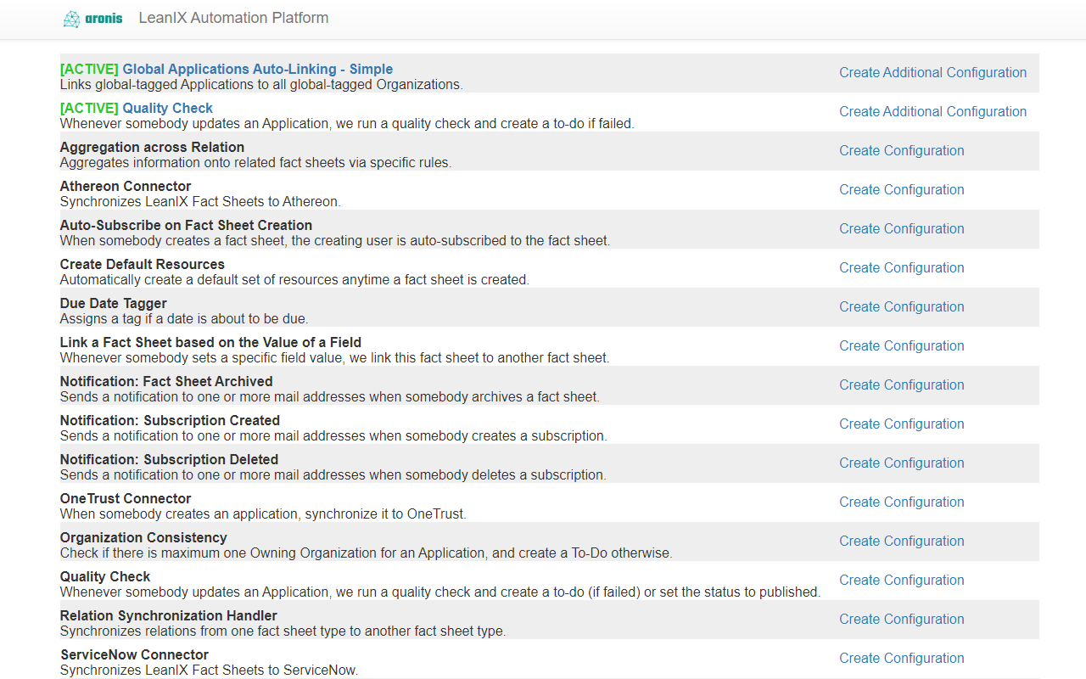Select Auto-Subscribe on Fact Sheet Creation heading
Screen dimensions: 1086x679
tap(186, 226)
